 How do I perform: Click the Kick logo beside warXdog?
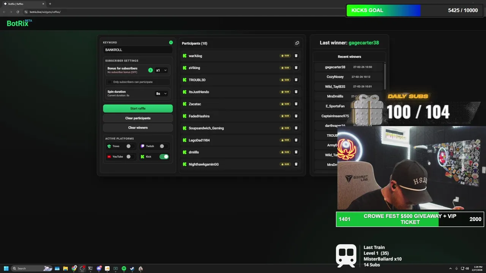pyautogui.click(x=185, y=56)
